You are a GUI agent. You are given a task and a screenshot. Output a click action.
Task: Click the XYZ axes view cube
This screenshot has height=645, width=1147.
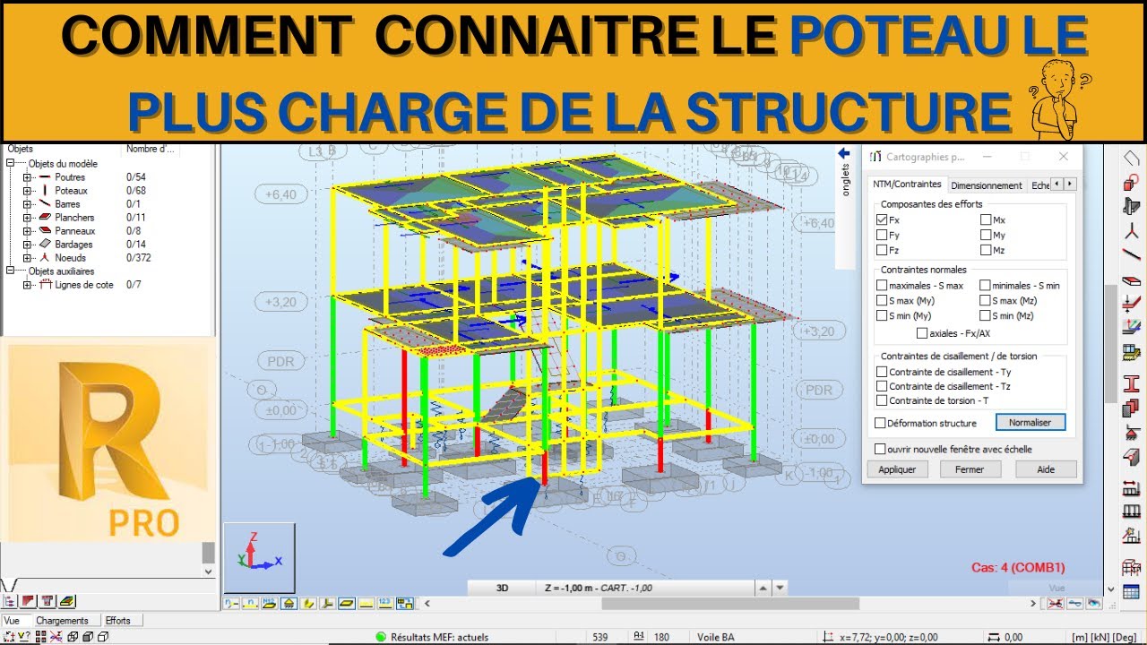click(259, 559)
